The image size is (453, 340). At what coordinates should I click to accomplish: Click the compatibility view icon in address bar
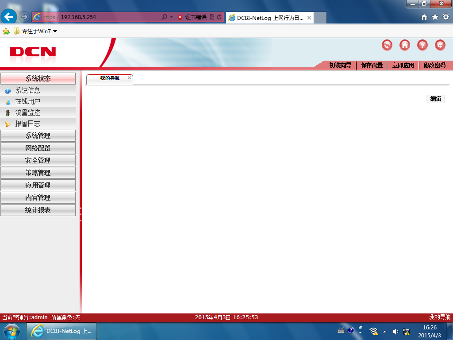click(212, 17)
